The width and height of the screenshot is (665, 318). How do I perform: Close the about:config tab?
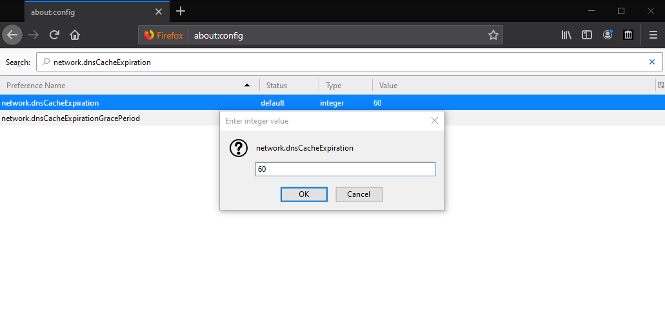(x=159, y=12)
